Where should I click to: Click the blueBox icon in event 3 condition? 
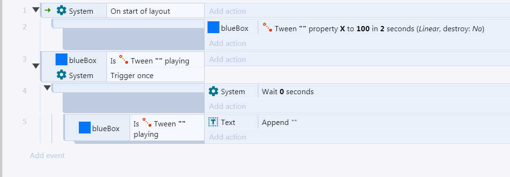coord(61,60)
